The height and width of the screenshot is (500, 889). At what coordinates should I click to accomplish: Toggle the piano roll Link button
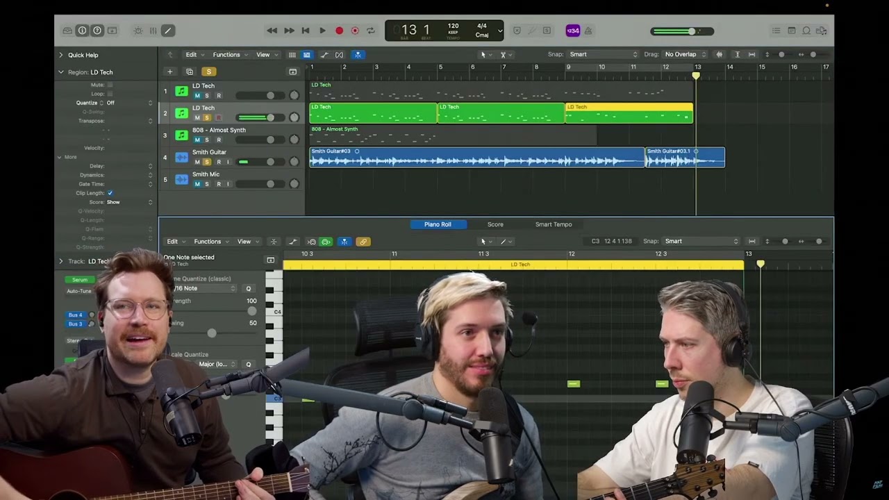pyautogui.click(x=363, y=242)
